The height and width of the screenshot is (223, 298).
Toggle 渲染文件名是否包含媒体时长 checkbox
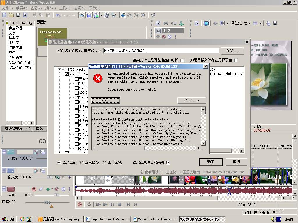pos(182,60)
